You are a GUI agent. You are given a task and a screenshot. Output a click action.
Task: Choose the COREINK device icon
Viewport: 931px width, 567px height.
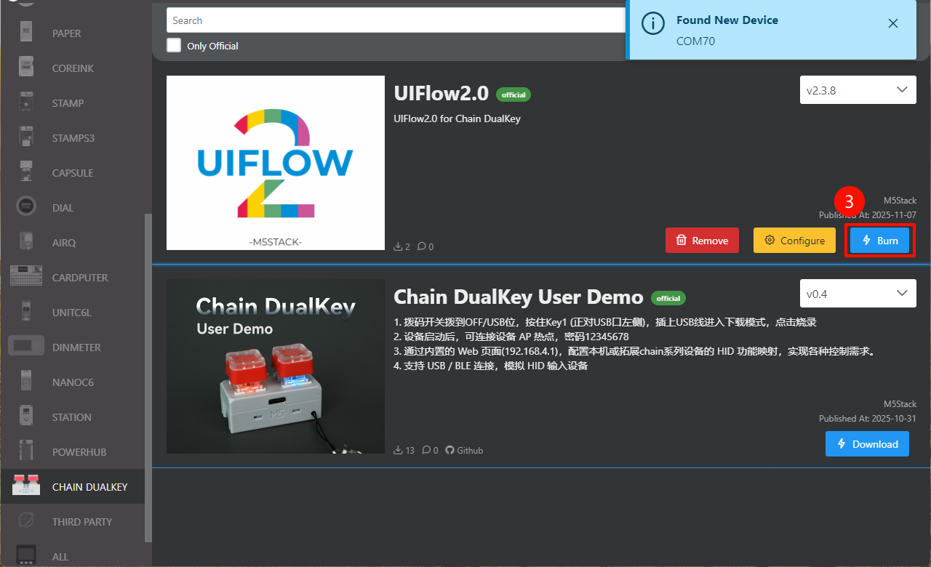27,68
